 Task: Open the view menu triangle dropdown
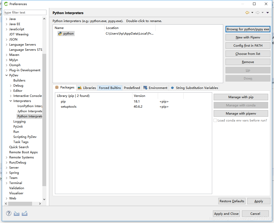(x=268, y=13)
